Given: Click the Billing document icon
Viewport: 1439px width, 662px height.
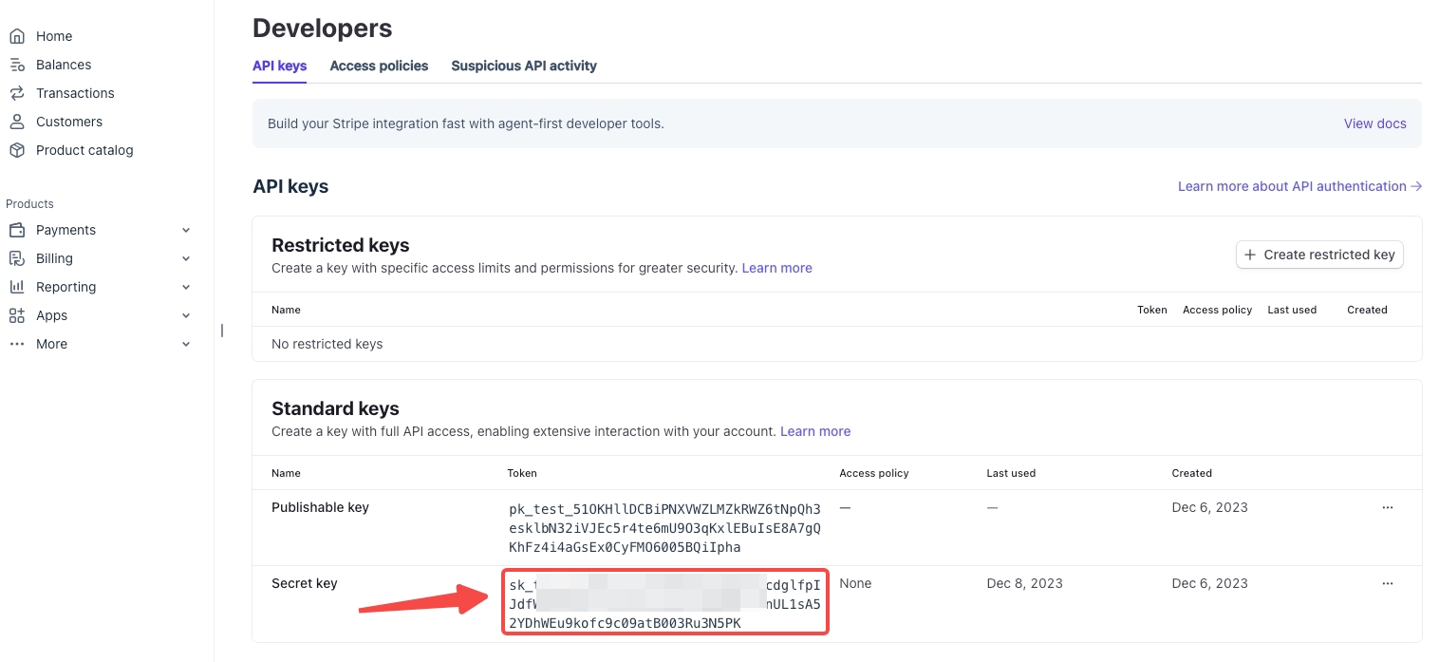Looking at the screenshot, I should (x=16, y=258).
